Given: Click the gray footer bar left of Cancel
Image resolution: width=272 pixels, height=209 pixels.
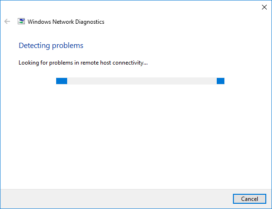Looking at the screenshot, I should coord(116,199).
